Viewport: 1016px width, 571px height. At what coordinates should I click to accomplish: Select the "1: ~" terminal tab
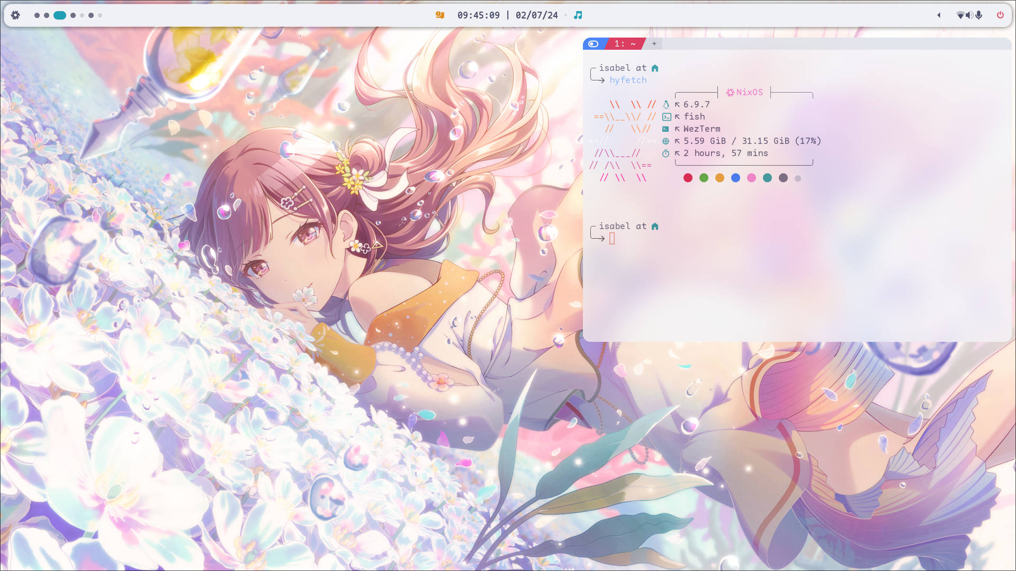(625, 44)
